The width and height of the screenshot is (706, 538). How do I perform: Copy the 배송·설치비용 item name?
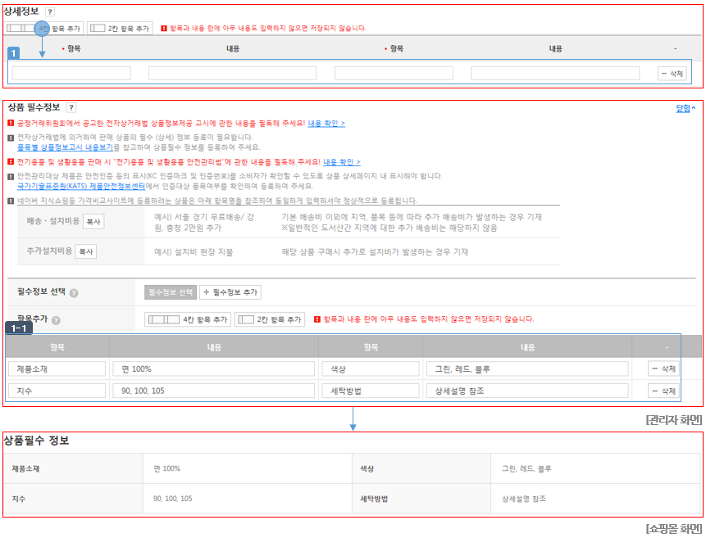[93, 222]
